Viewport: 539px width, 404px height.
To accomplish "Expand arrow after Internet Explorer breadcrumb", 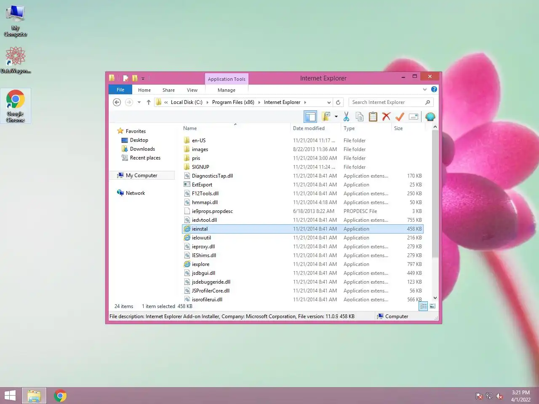I will [305, 102].
